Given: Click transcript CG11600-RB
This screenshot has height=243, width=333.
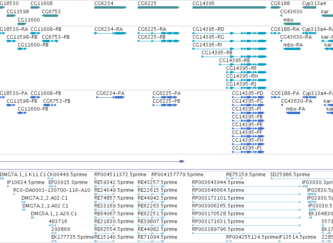Looking at the screenshot, I should (33, 45).
